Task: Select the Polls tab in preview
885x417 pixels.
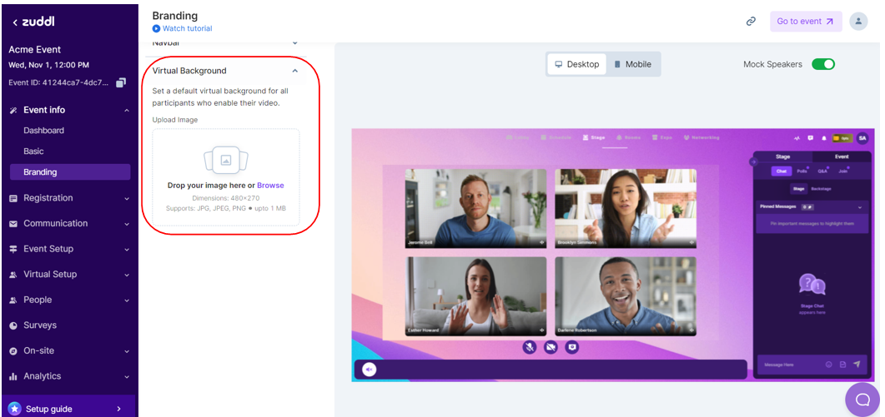Action: coord(802,171)
